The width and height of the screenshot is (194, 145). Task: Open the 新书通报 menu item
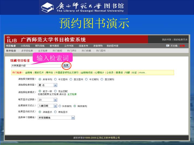coord(54,46)
